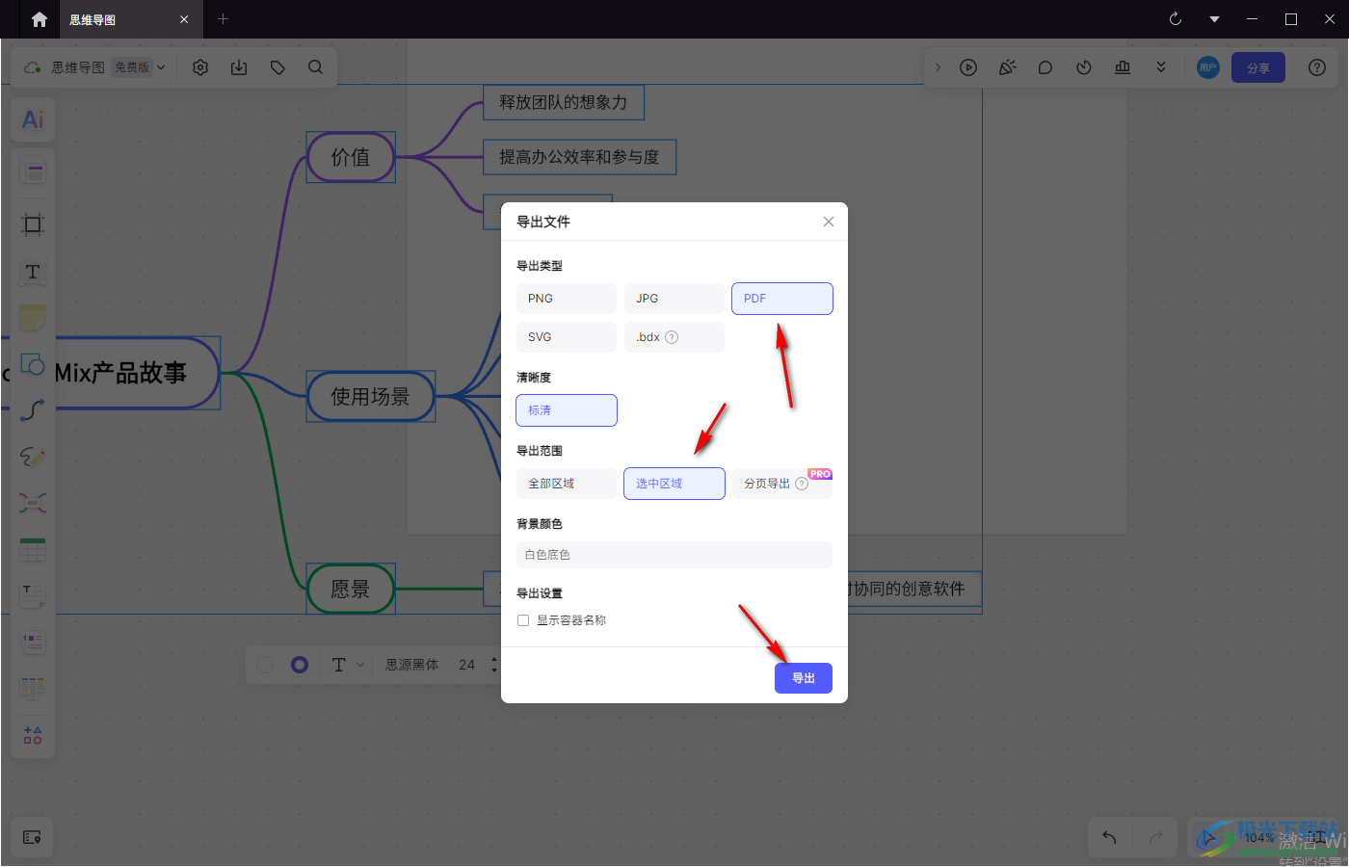The height and width of the screenshot is (867, 1349).
Task: Click the 导出 export button
Action: 804,678
